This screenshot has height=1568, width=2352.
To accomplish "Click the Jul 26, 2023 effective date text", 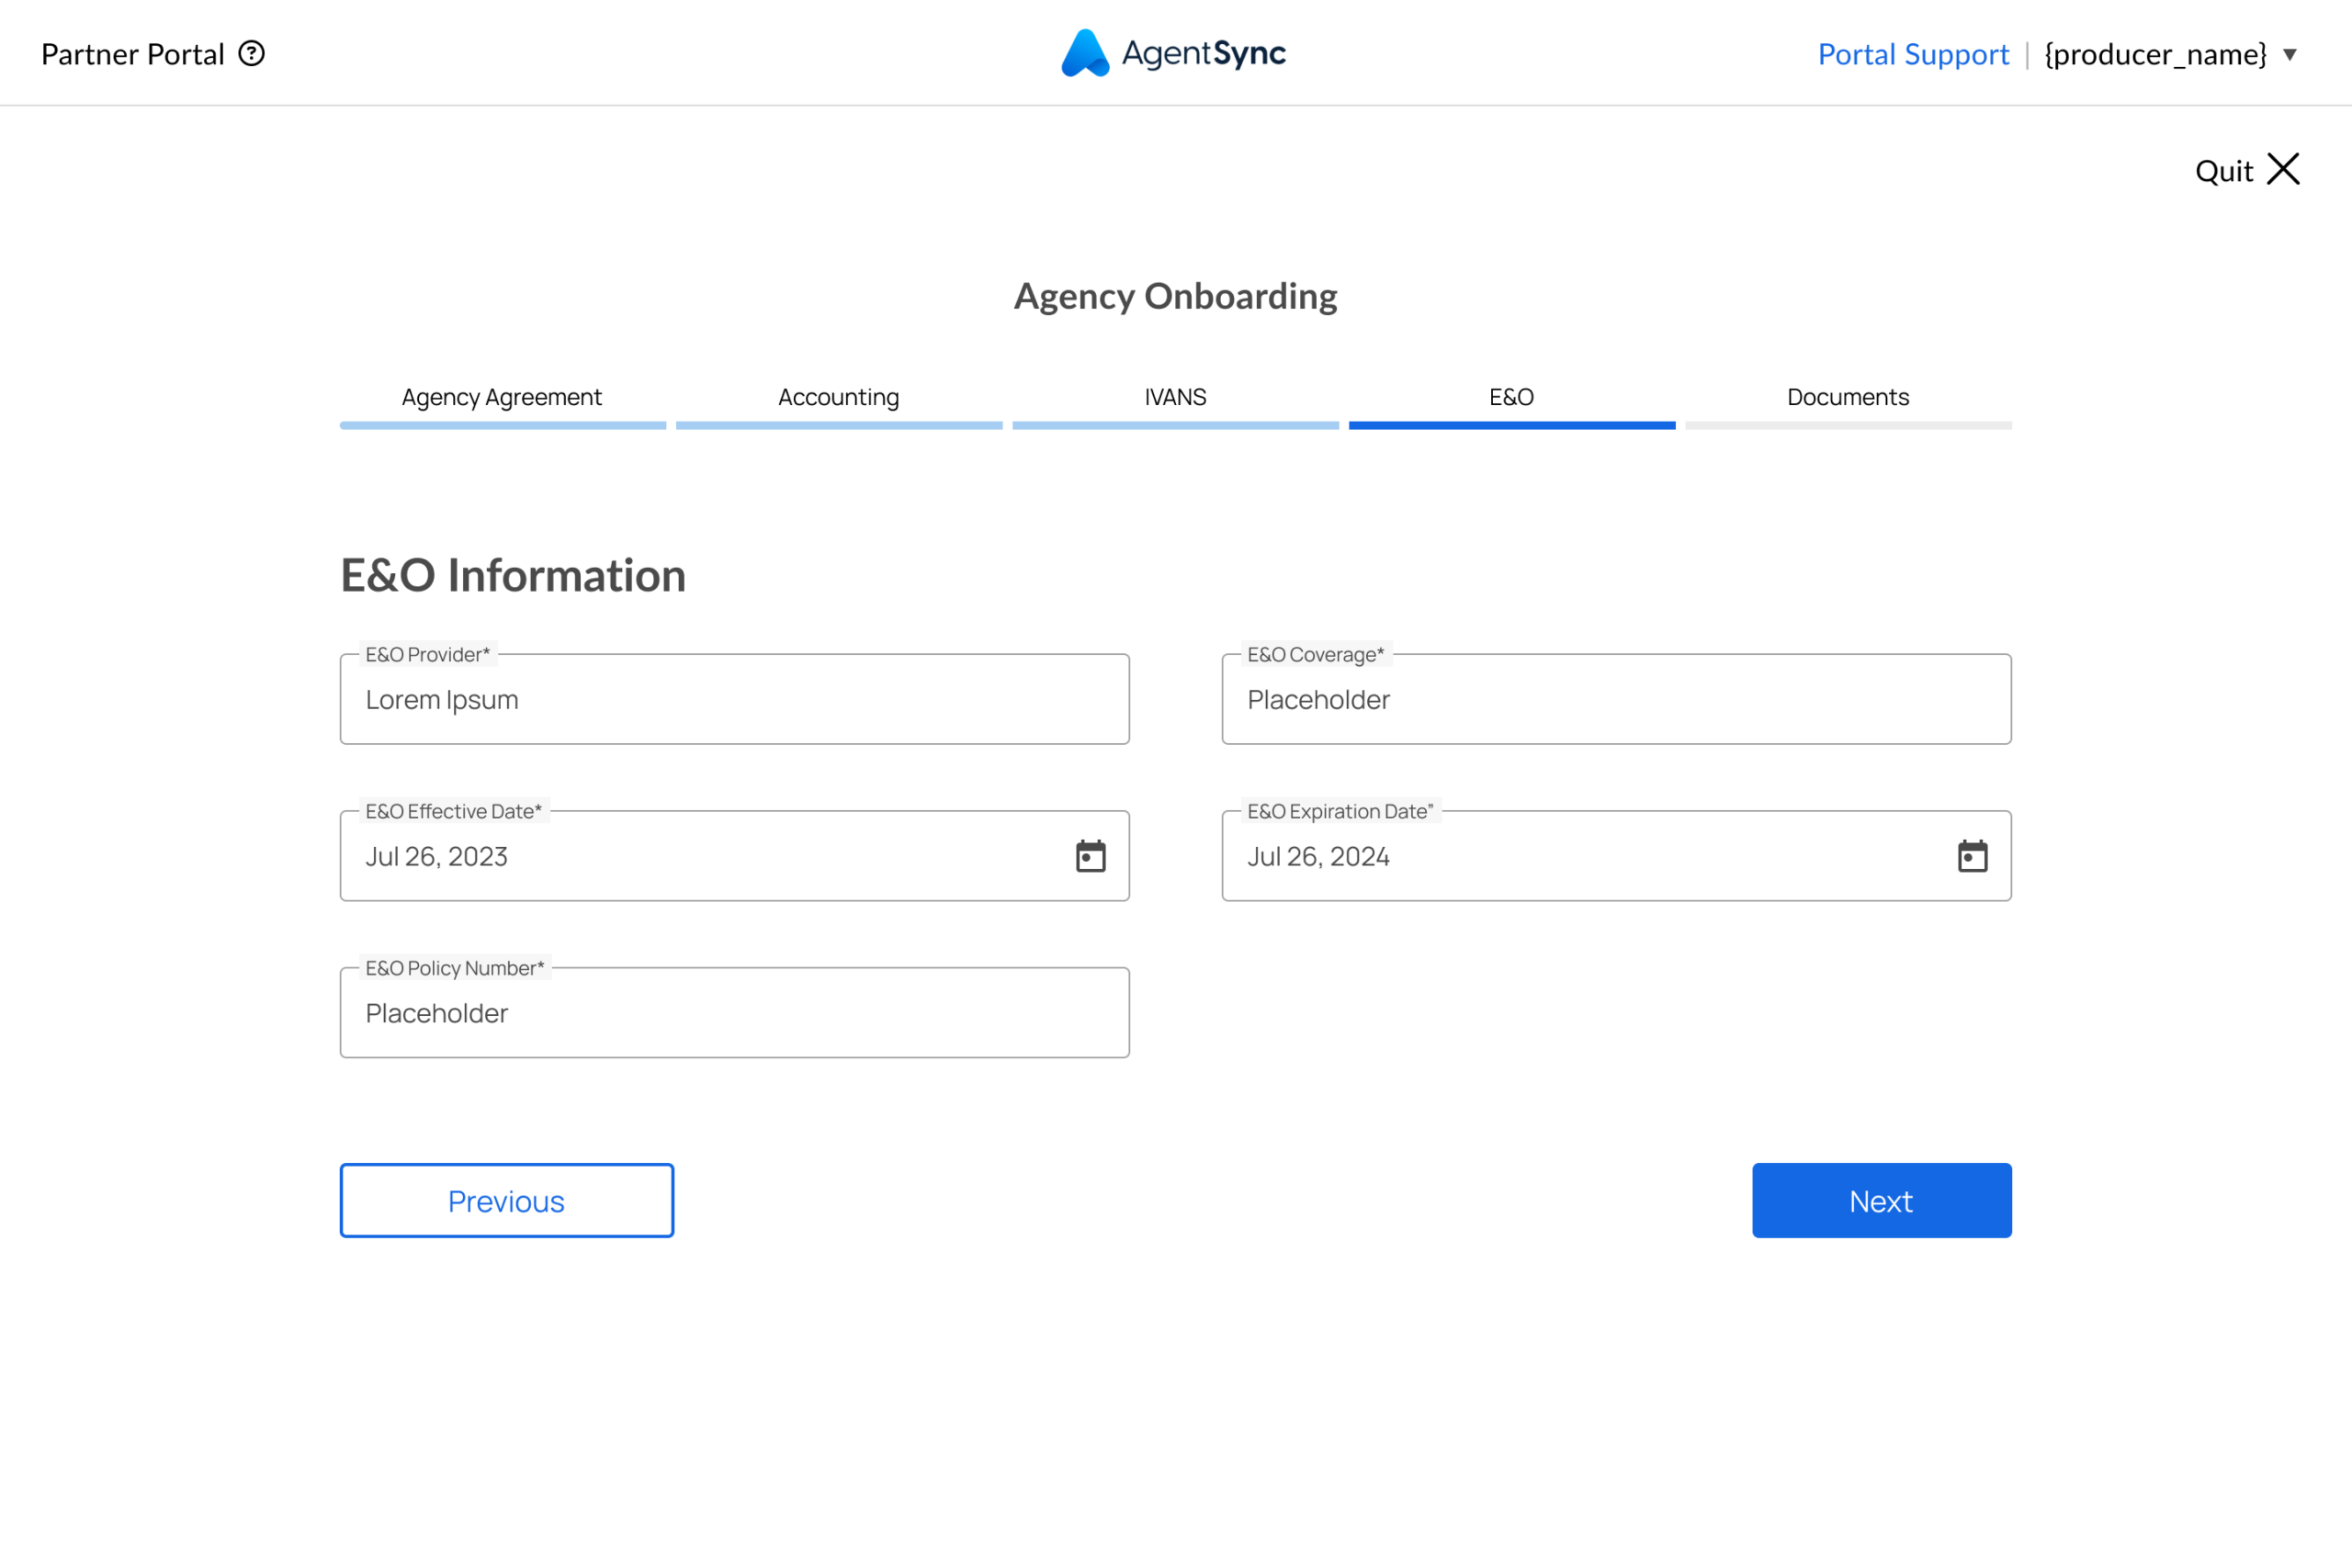I will (437, 857).
